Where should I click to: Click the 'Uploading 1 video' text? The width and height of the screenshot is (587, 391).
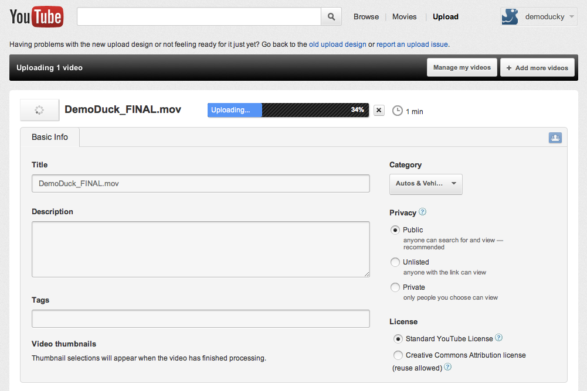(x=49, y=68)
